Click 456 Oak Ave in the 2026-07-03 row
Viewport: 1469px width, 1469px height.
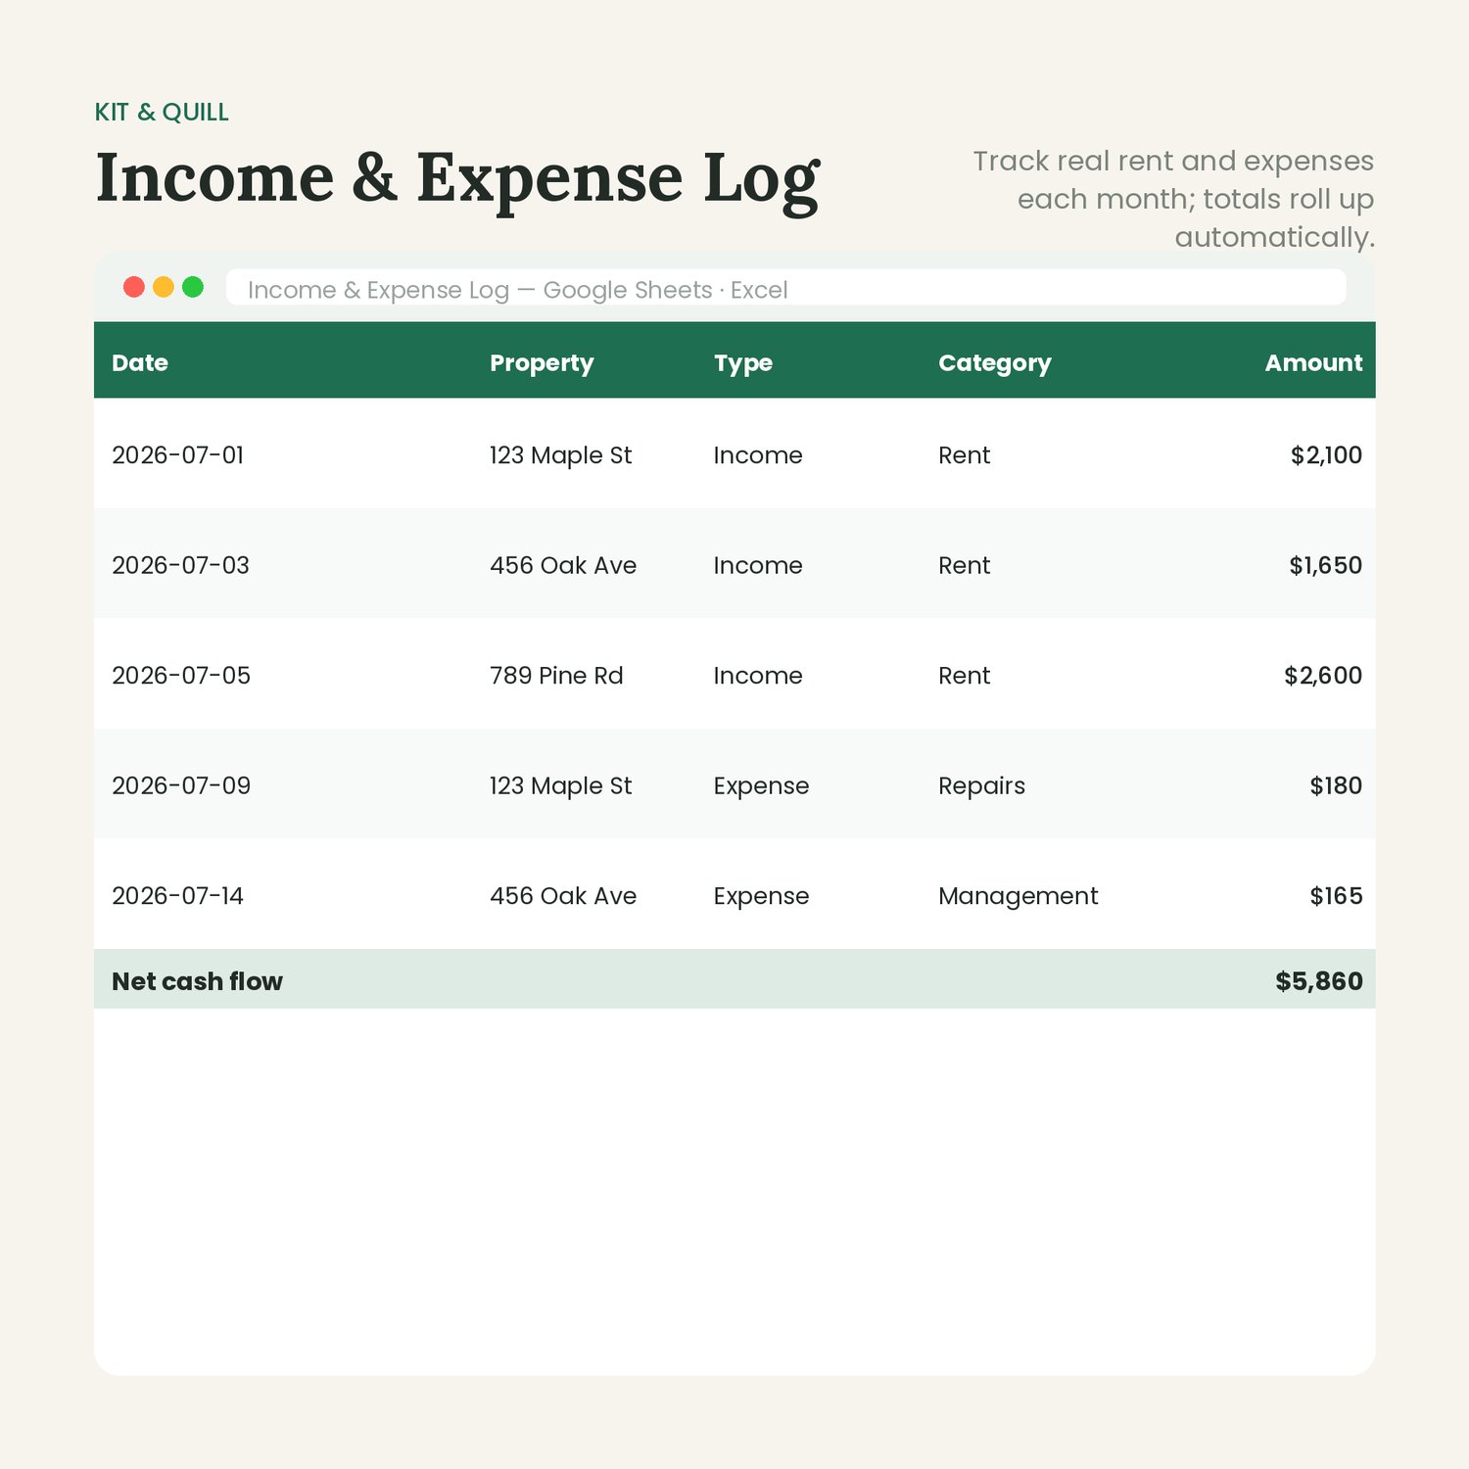(x=563, y=565)
